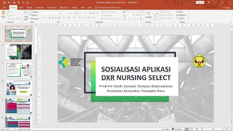
Task: Switch to Reading view from status bar
Action: tap(197, 129)
